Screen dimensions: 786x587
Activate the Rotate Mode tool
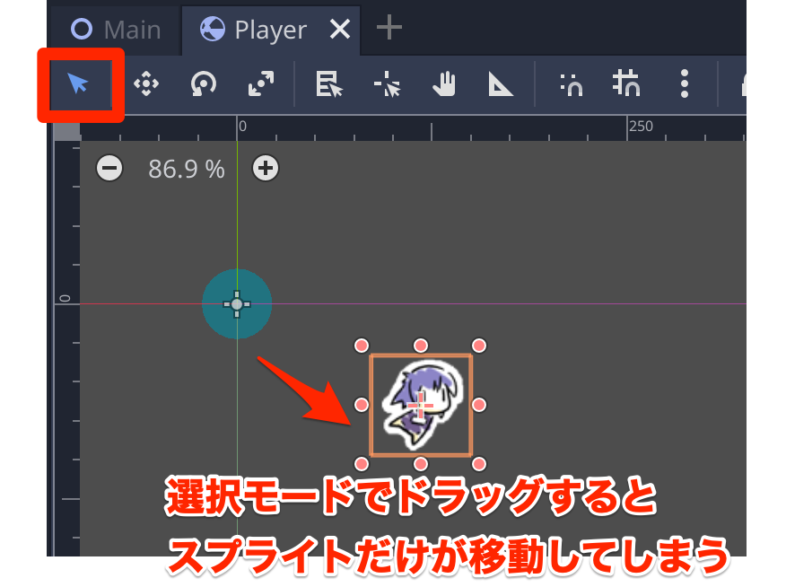pyautogui.click(x=203, y=83)
